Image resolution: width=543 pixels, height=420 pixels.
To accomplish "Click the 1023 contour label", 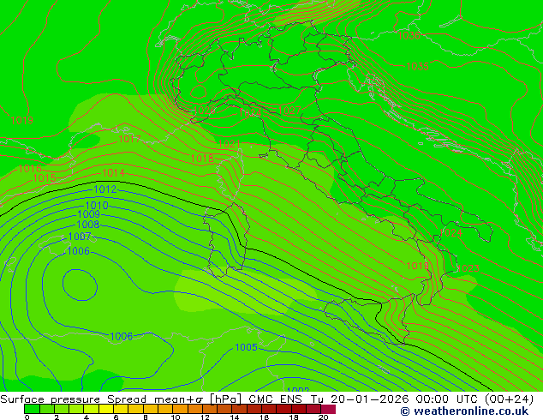I will click(x=468, y=268).
